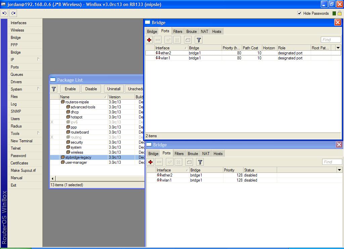Toggle the Hide Passwords checkbox
Screen dimensions: 344x249
click(299, 13)
